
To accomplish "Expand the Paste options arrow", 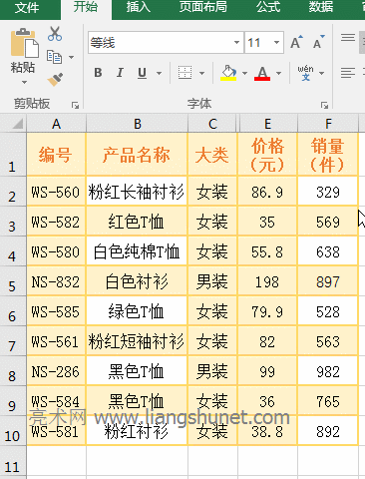I will tap(24, 82).
